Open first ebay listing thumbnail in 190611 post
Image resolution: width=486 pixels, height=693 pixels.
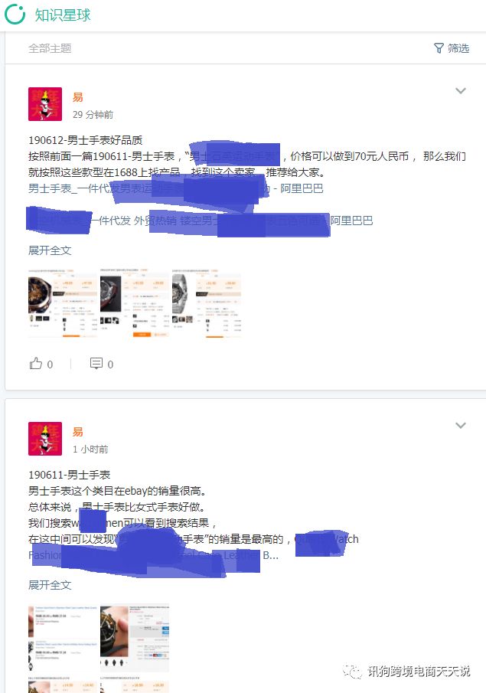click(63, 638)
